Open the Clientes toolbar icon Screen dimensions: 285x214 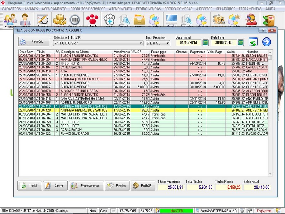click(10, 20)
